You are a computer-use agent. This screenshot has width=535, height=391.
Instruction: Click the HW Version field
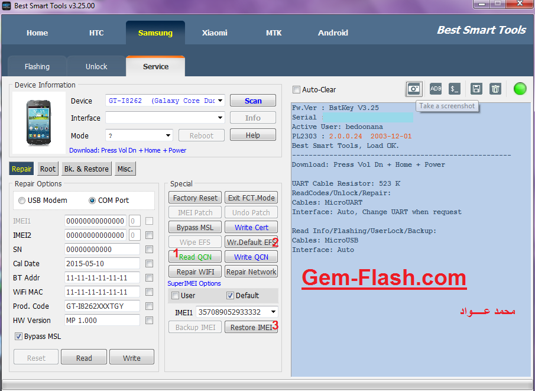tap(102, 321)
